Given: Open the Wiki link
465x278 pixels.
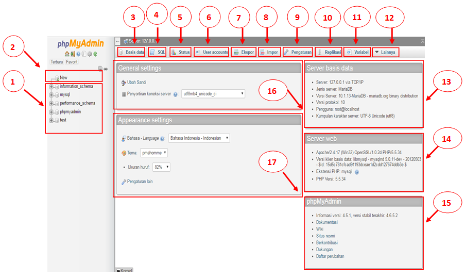Looking at the screenshot, I should tap(320, 229).
